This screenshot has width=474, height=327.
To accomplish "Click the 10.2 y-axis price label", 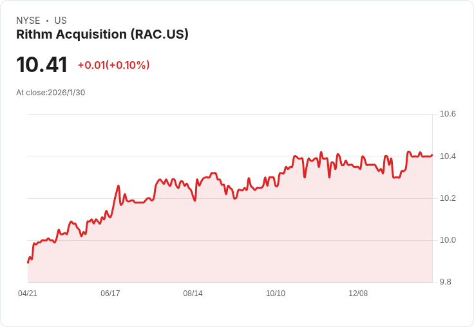I will [448, 198].
